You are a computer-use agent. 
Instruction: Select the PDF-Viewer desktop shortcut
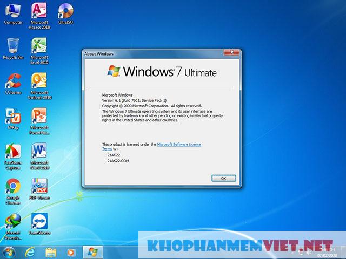pos(39,189)
